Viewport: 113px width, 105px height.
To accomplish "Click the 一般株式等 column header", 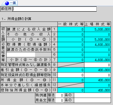I will [71, 24].
